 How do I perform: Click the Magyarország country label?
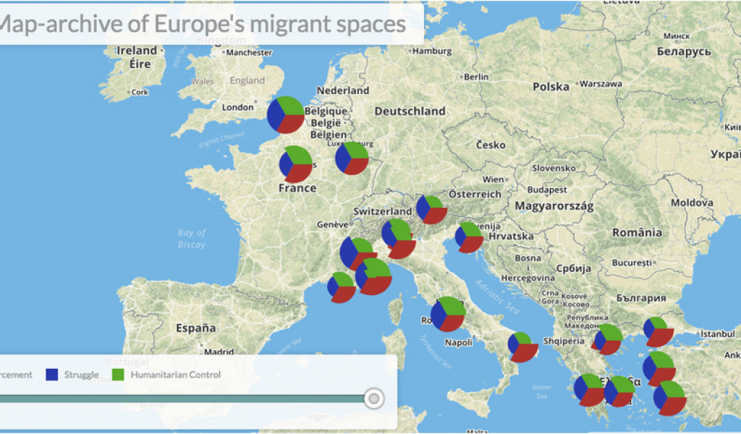[x=554, y=206]
